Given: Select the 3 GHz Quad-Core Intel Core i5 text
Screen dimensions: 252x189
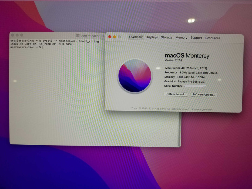Looking at the screenshot, I should (x=199, y=73).
